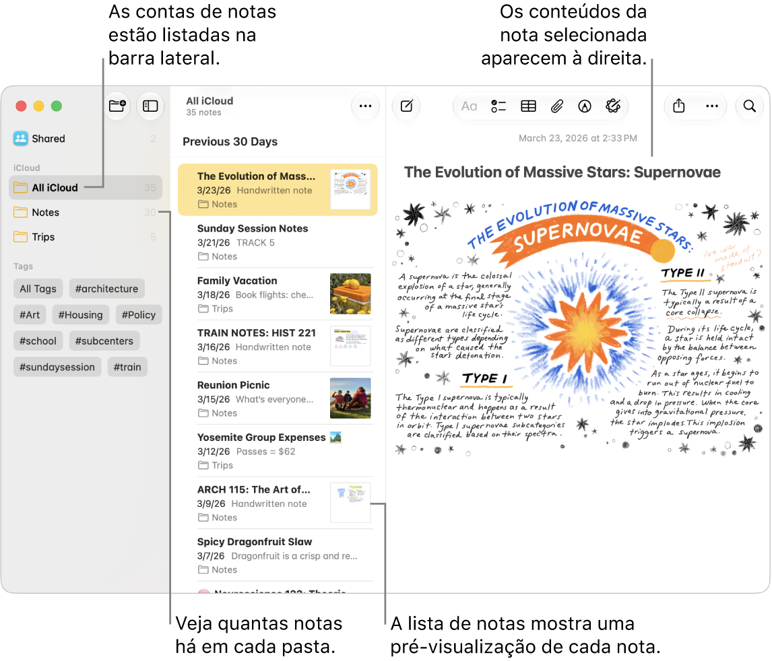Select the All Tags filter

[38, 289]
